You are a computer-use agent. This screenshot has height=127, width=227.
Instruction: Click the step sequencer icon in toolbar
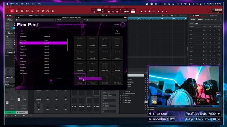click(x=53, y=11)
